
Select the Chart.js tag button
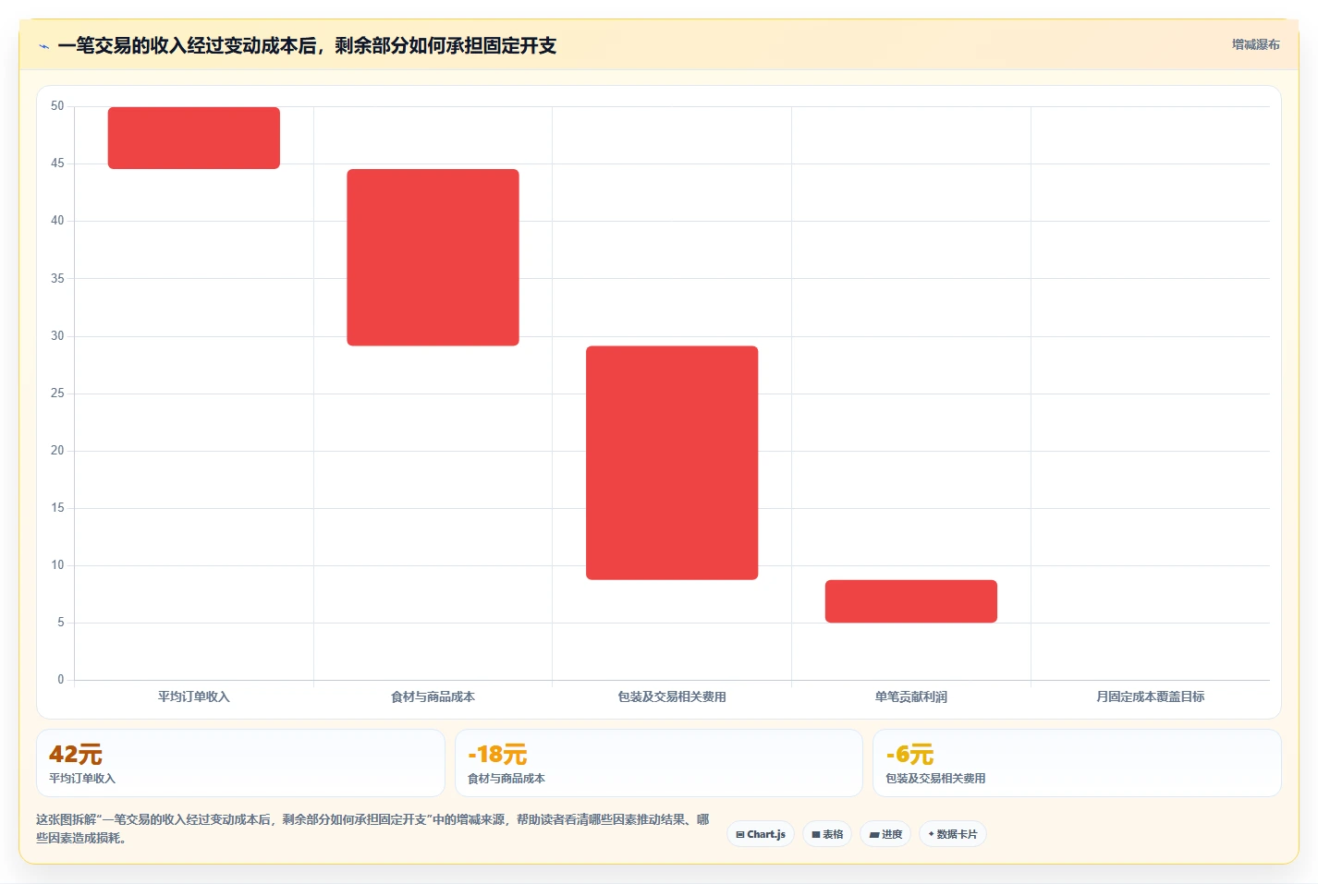[x=761, y=834]
